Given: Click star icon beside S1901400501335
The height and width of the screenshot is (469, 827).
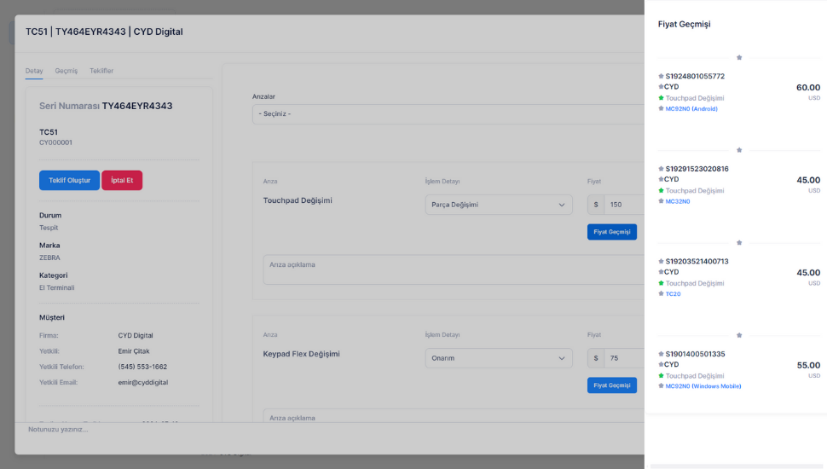Looking at the screenshot, I should tap(661, 354).
